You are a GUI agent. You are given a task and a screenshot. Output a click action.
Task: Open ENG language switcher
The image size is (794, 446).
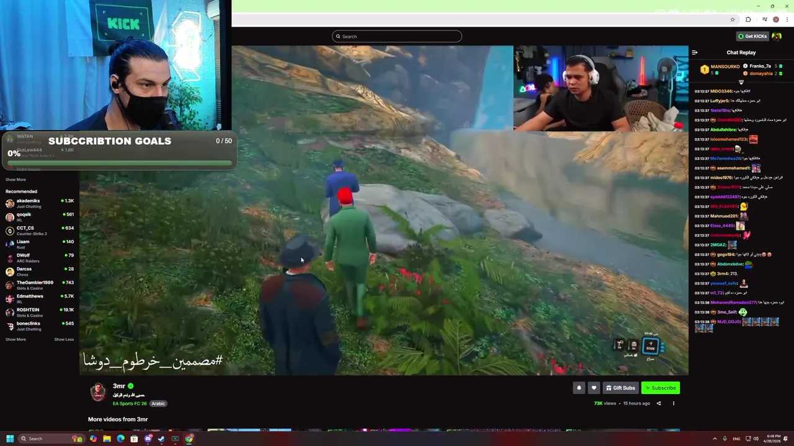coord(736,439)
